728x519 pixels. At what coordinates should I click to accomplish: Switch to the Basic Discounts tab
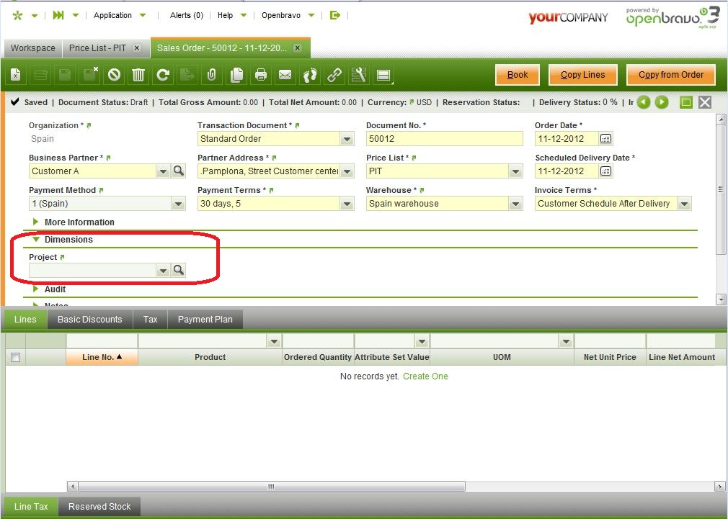(x=90, y=320)
